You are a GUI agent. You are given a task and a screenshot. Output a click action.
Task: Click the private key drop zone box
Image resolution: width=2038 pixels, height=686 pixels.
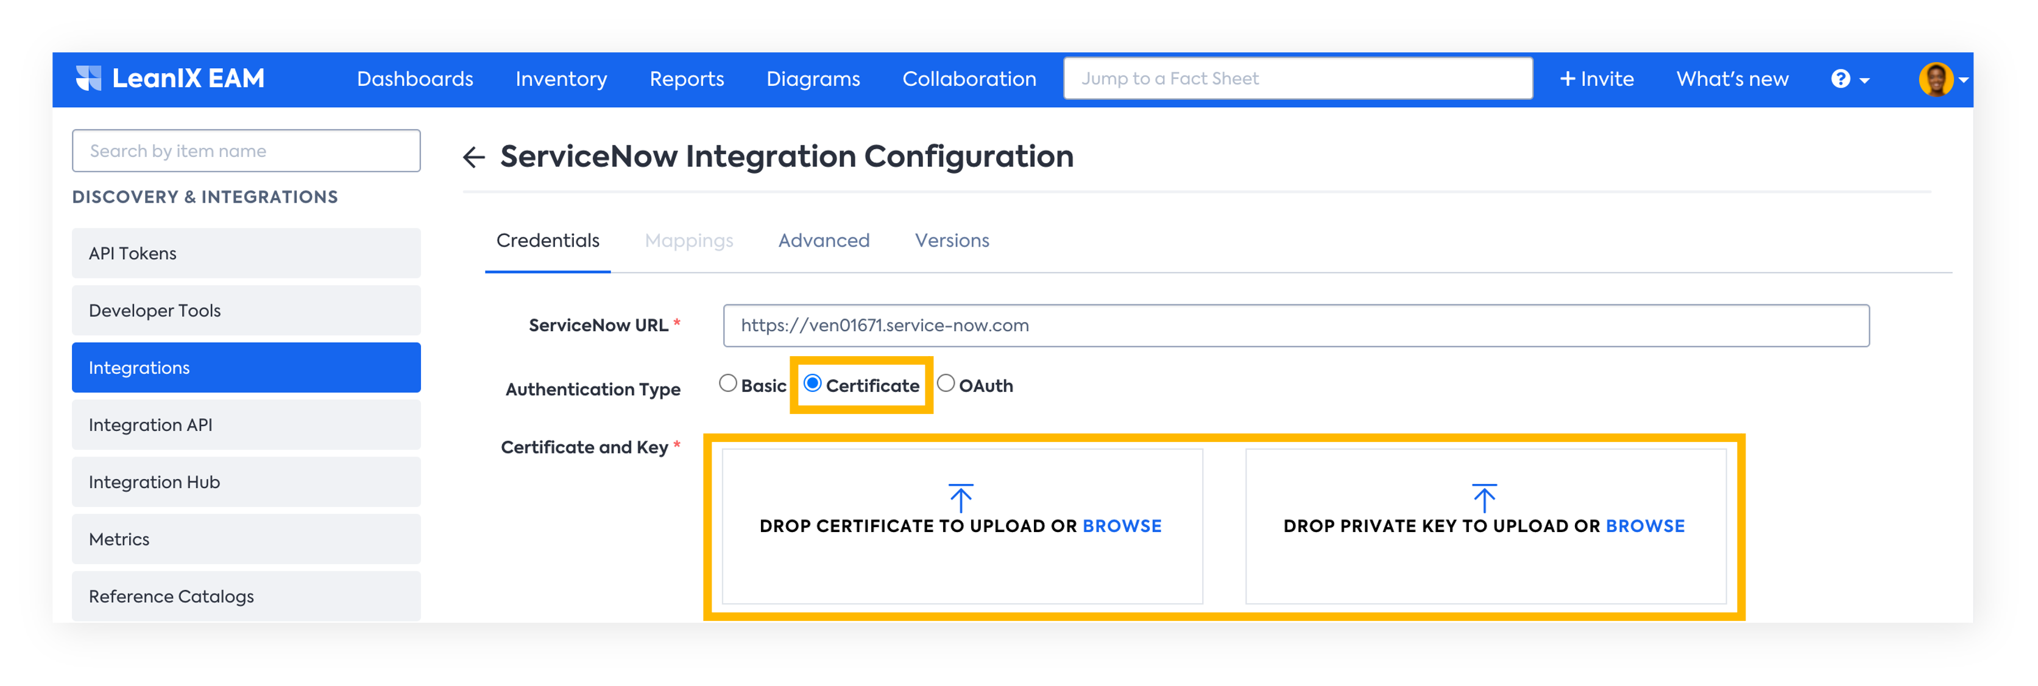(x=1486, y=527)
